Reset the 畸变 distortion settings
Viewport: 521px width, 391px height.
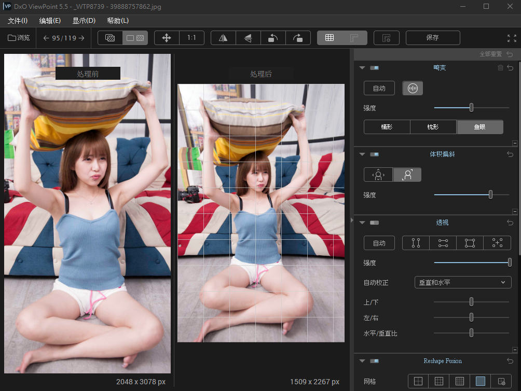(x=510, y=68)
